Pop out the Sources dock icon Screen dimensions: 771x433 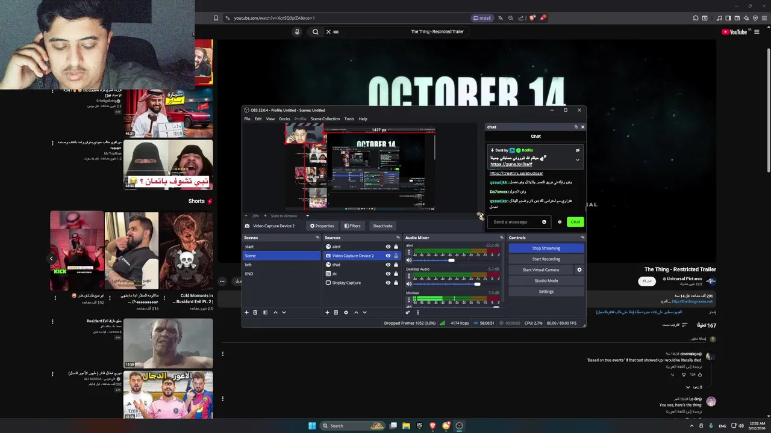tap(398, 238)
